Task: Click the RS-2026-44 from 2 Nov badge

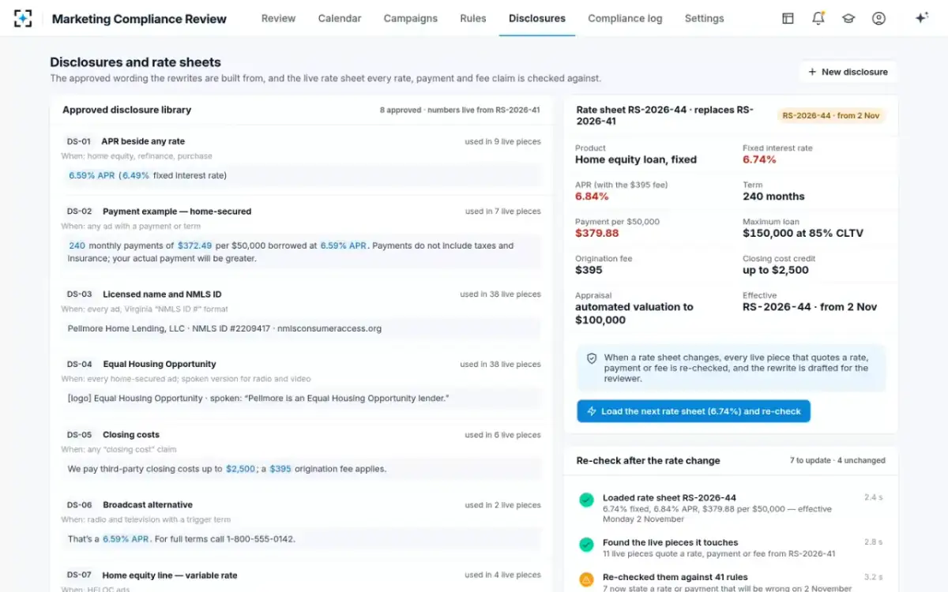Action: pyautogui.click(x=831, y=115)
